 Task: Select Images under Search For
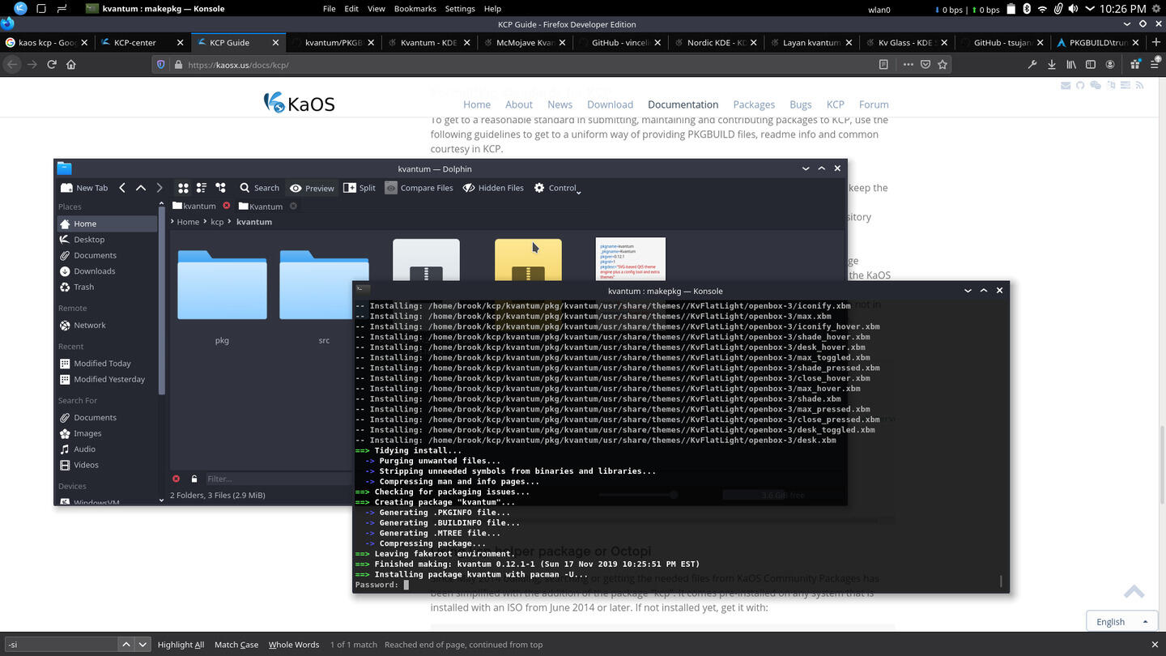tap(107, 433)
